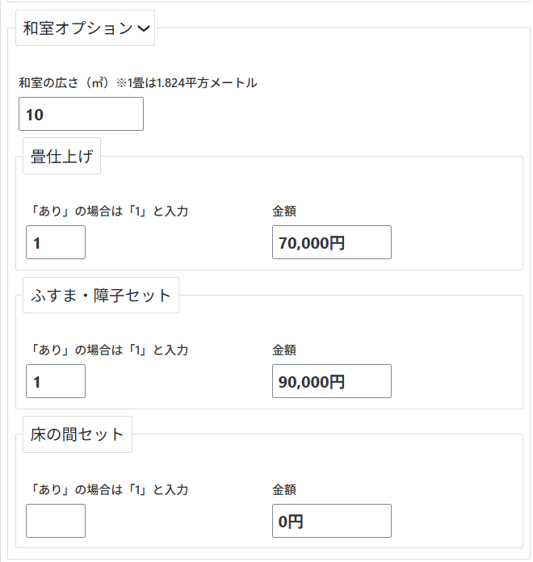
Task: Click the 金額 label in ふすま・障子セット
Action: 284,350
